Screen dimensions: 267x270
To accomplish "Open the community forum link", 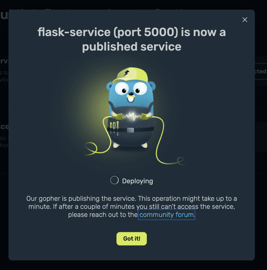I will [x=166, y=215].
